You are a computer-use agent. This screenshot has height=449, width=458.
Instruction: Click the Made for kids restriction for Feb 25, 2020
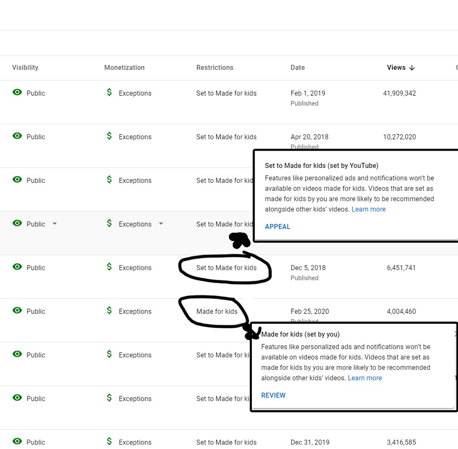coord(217,311)
